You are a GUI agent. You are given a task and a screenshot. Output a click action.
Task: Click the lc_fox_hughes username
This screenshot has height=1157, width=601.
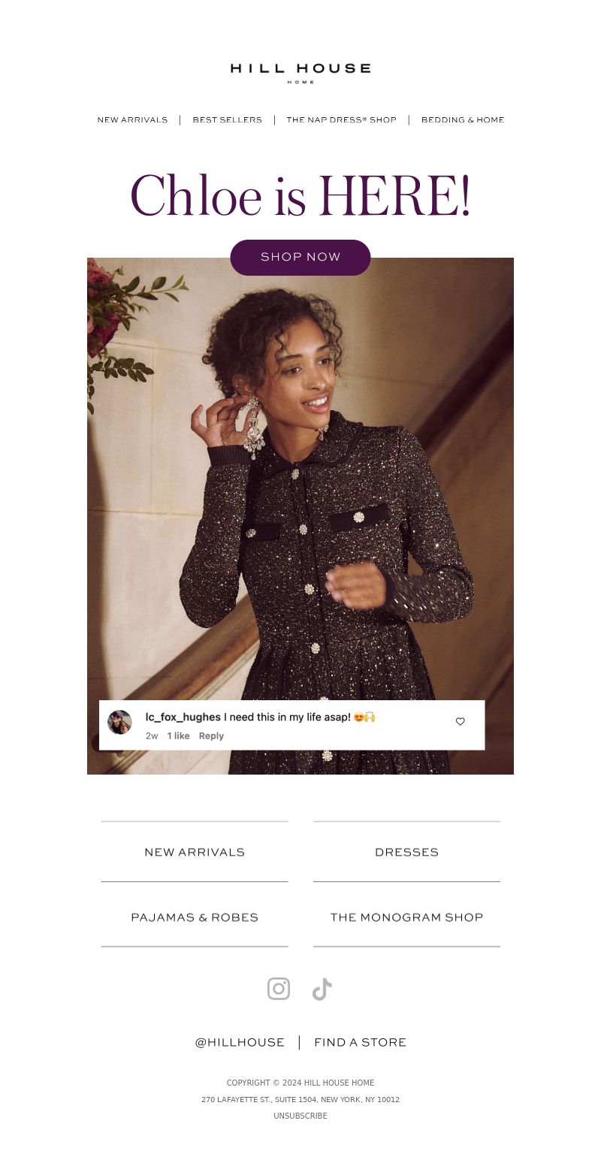pyautogui.click(x=183, y=717)
